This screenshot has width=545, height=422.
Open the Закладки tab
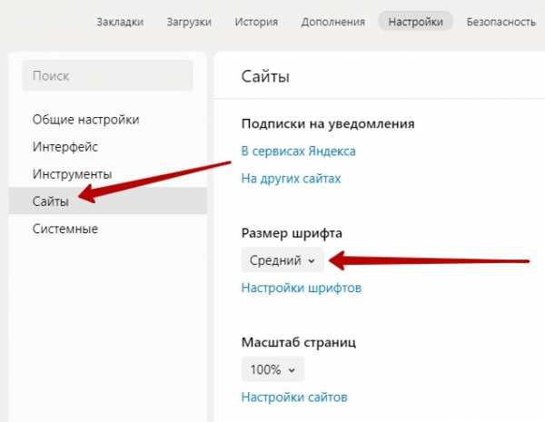(120, 22)
